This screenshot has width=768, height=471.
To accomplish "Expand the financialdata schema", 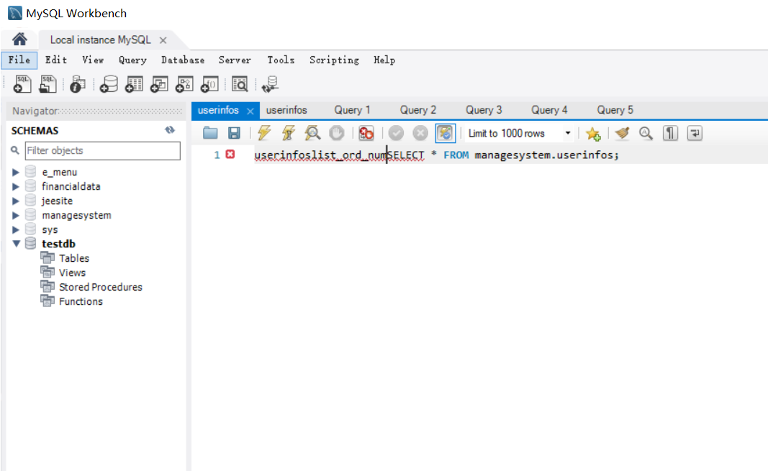I will tap(16, 186).
